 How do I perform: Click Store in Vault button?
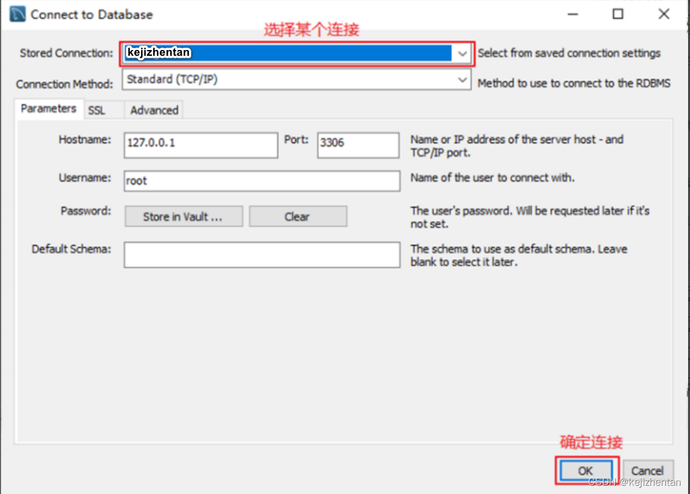(184, 217)
